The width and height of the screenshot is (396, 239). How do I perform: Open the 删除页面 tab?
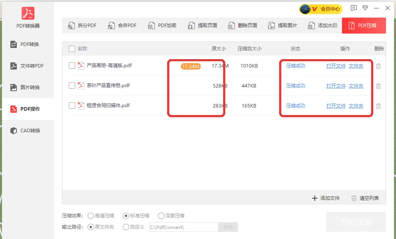pos(242,26)
